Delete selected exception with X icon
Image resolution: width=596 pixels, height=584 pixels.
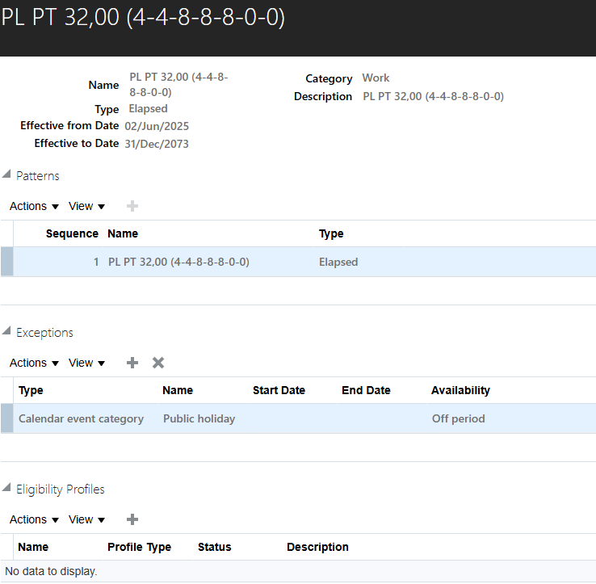click(158, 363)
